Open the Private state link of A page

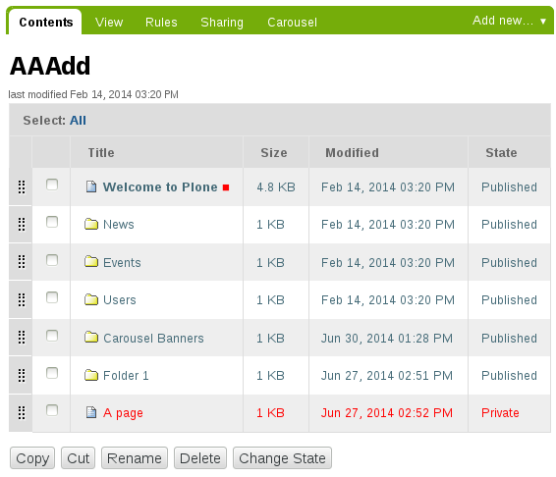click(500, 413)
